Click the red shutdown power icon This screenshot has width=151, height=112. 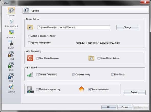(30, 58)
